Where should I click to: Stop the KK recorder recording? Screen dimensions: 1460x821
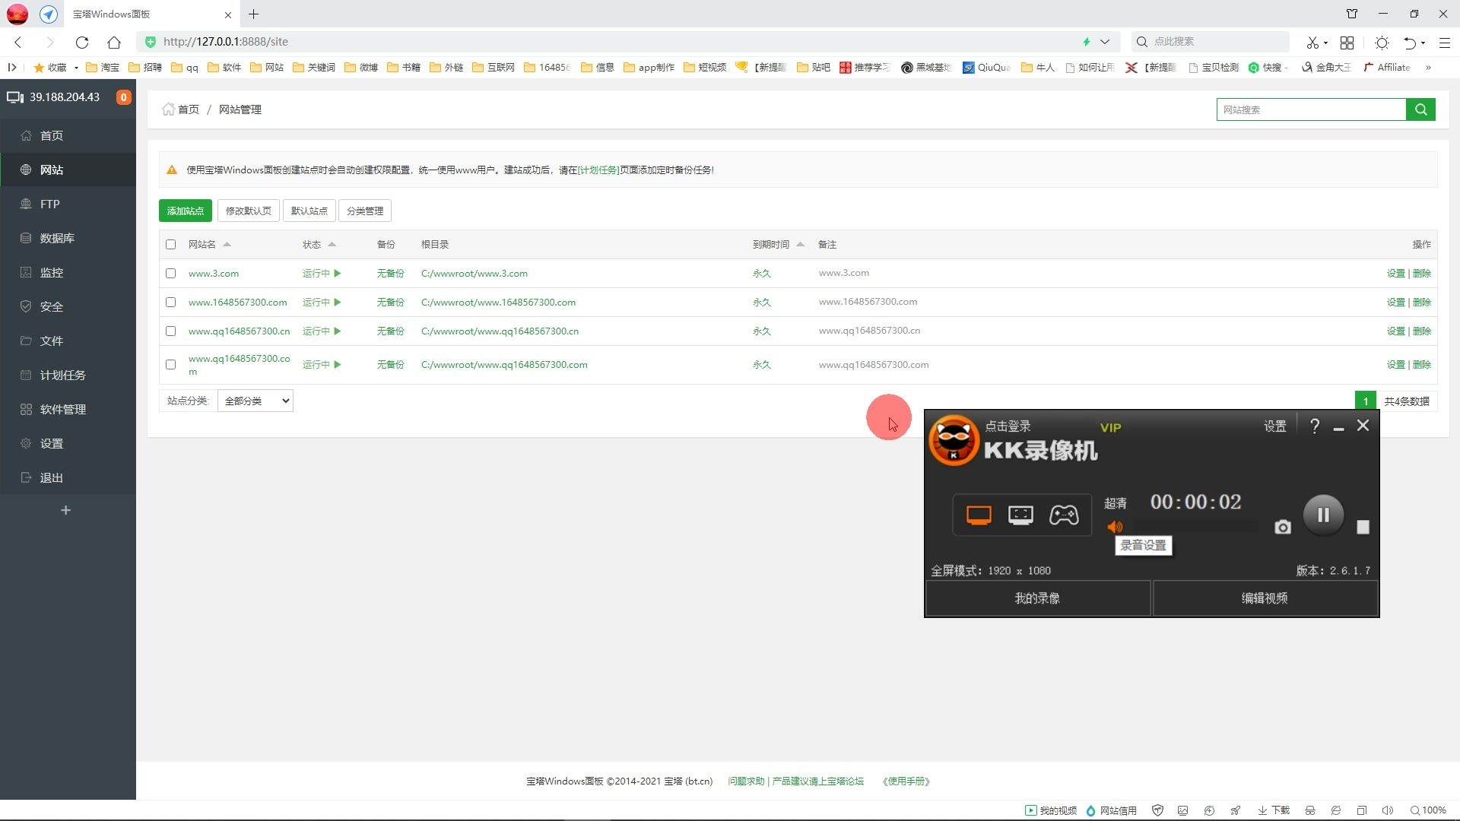pos(1363,527)
